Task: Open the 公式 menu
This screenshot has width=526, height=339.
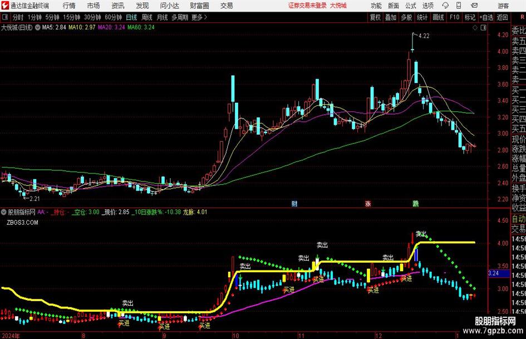Action: click(411, 6)
